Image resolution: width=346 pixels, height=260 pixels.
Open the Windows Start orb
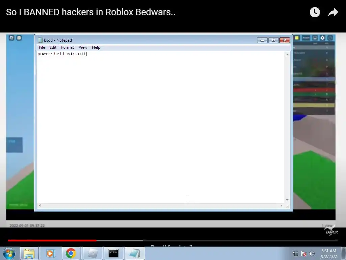tap(9, 253)
